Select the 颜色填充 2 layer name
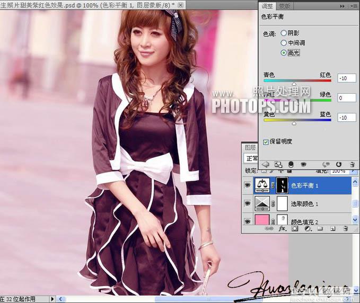This screenshot has height=303, width=360. (304, 222)
